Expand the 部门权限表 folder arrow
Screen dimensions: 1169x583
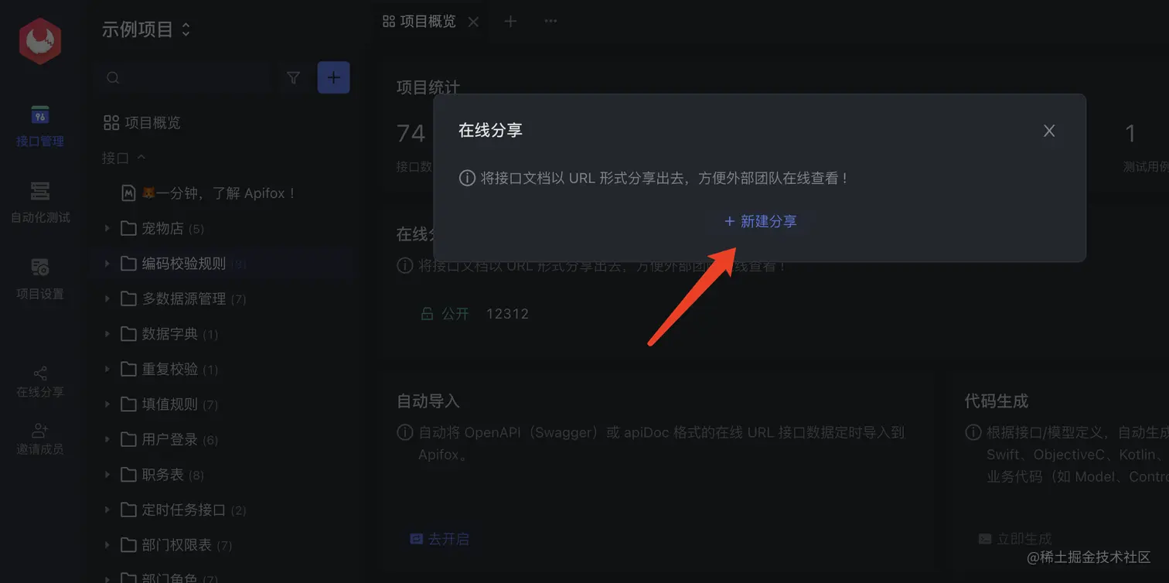[x=107, y=545]
